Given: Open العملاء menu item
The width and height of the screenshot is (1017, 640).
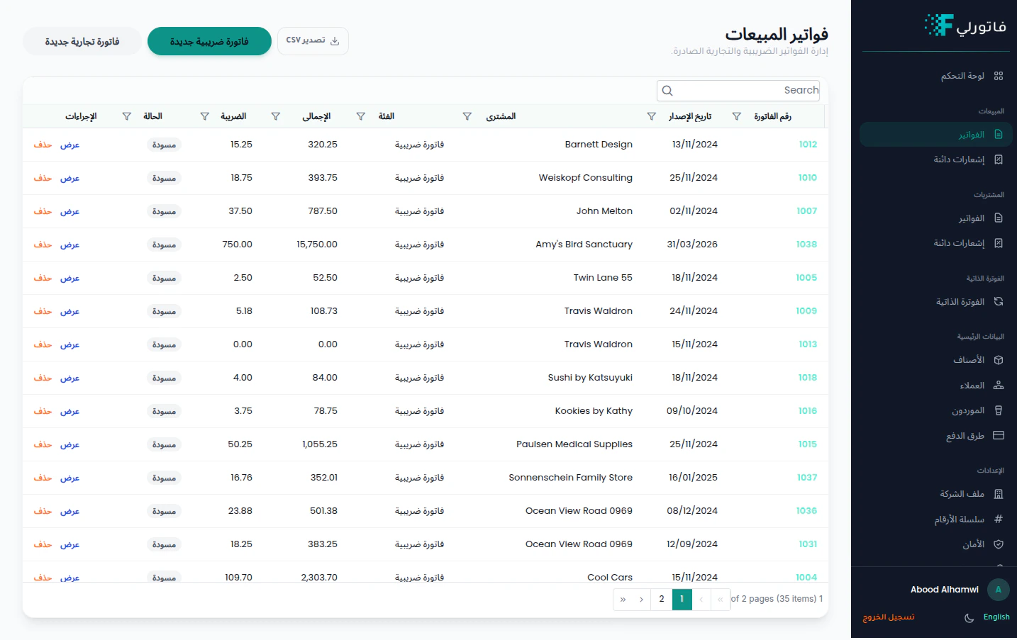Looking at the screenshot, I should click(x=936, y=386).
